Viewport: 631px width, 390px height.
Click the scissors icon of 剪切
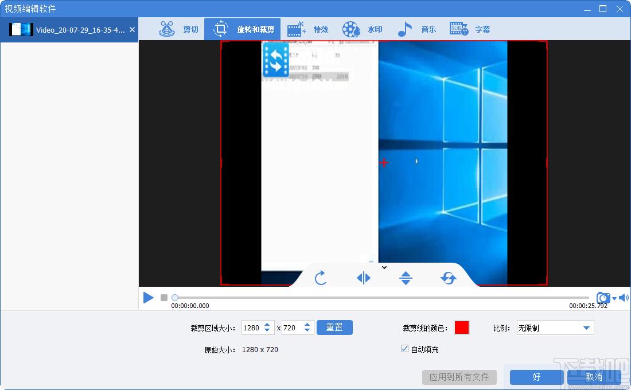(x=166, y=29)
